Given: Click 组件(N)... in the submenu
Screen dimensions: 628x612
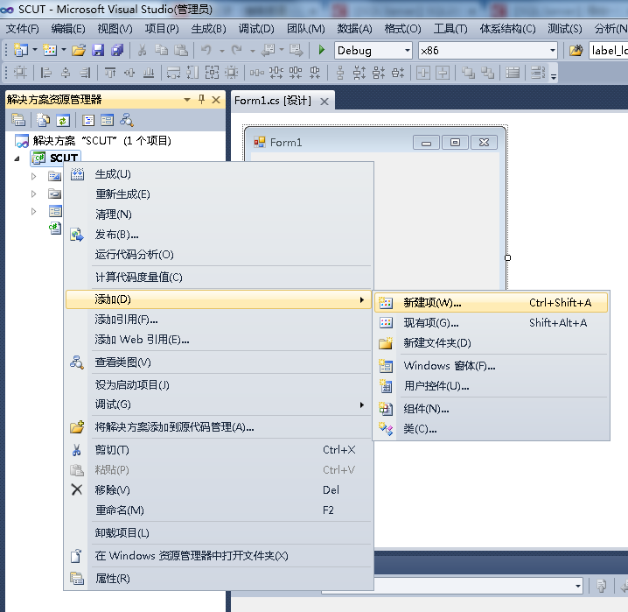Looking at the screenshot, I should [491, 409].
